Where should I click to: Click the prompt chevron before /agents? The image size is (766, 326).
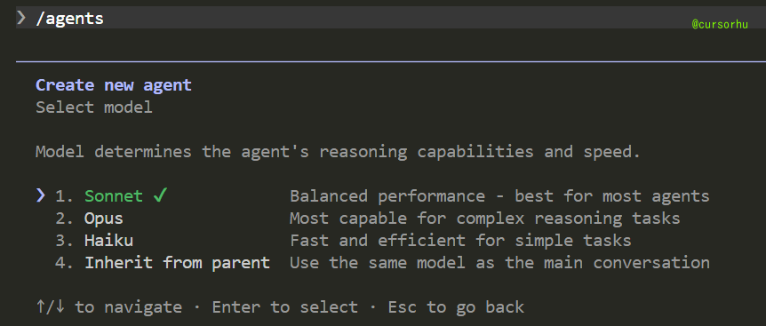[21, 18]
